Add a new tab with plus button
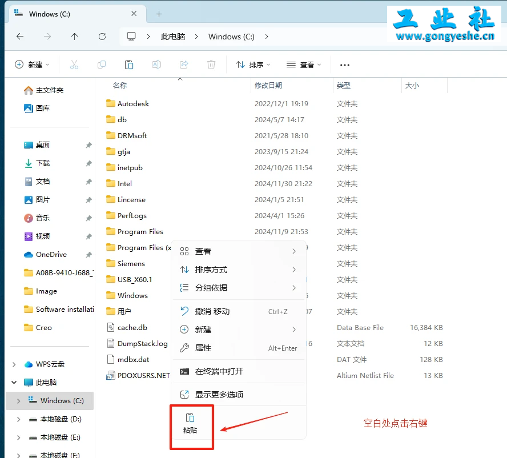507x458 pixels. [x=159, y=14]
